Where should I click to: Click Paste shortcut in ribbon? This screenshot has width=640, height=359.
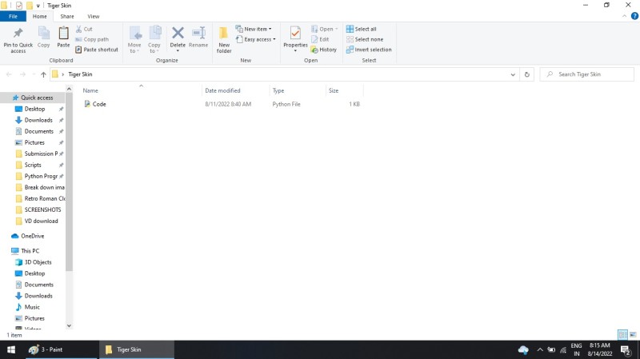click(97, 50)
